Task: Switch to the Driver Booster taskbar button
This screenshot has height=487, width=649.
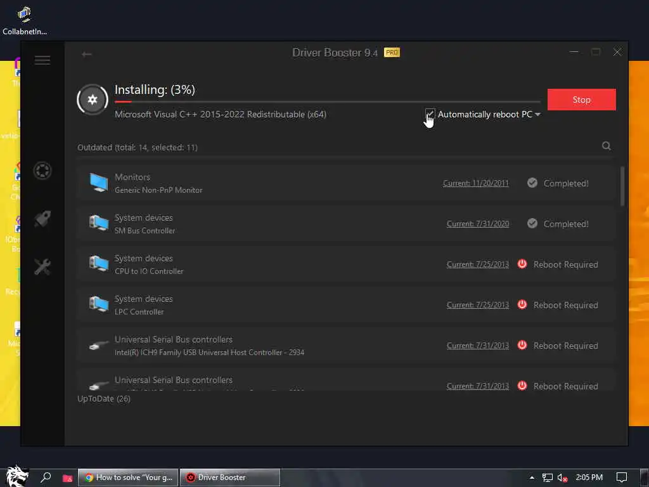Action: (x=229, y=477)
